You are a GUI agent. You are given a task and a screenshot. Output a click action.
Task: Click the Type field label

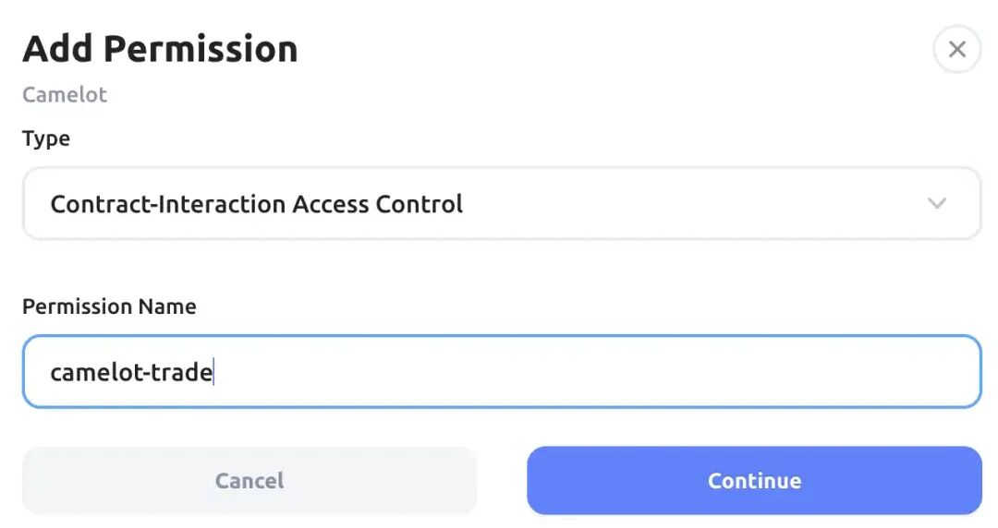[x=46, y=138]
